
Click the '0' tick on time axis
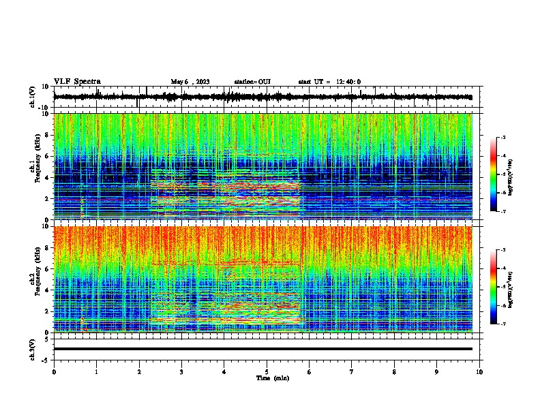point(54,372)
